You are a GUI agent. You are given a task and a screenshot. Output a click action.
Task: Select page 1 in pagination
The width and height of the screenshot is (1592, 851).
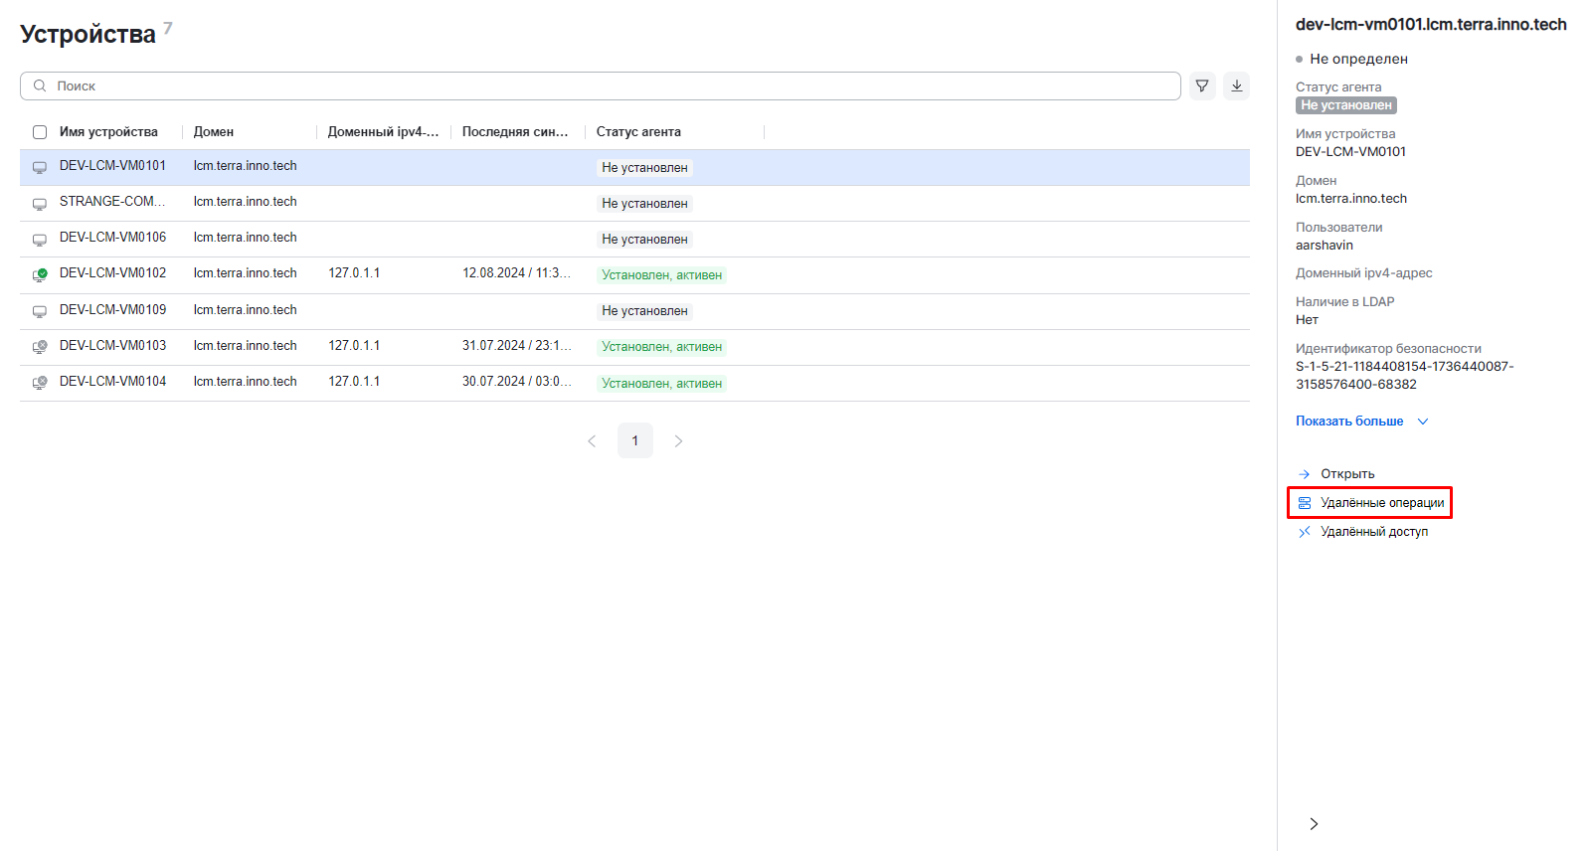coord(634,441)
